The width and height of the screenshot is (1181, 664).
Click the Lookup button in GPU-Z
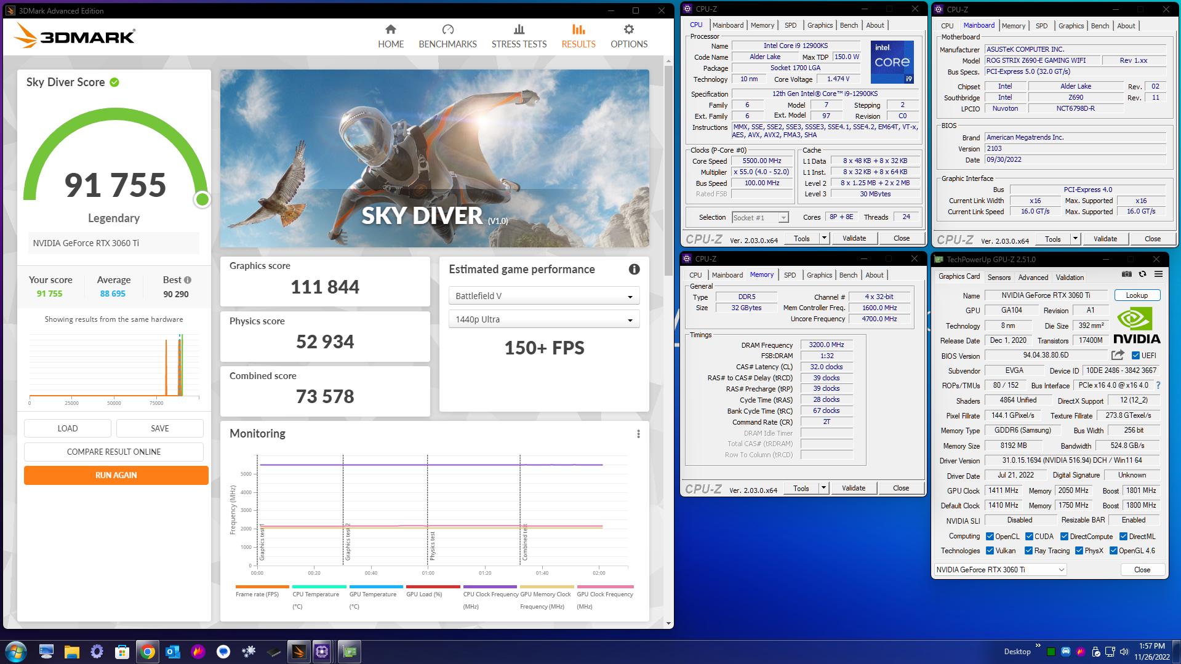click(1137, 295)
